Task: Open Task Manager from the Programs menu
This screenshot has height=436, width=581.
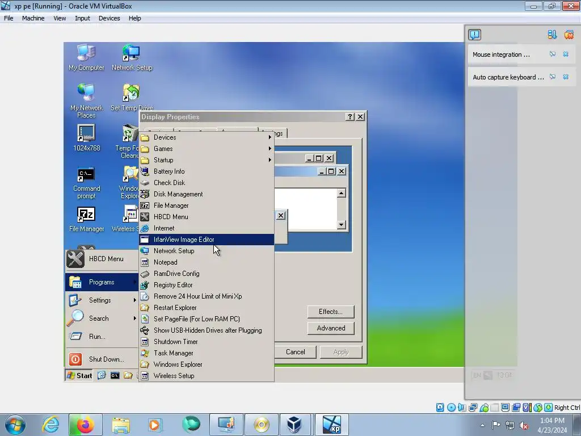Action: 207,353
